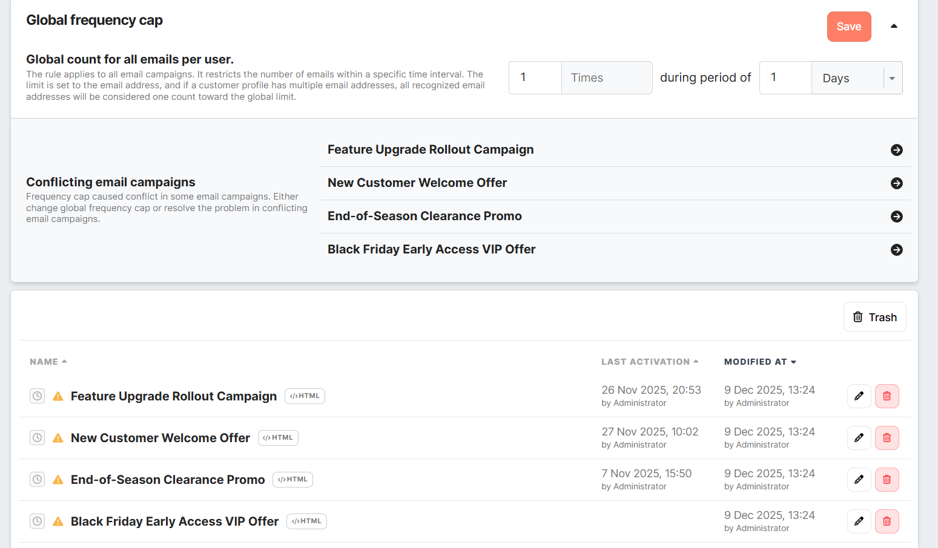Open Black Friday Early Access conflict arrow
The height and width of the screenshot is (548, 938).
tap(896, 250)
